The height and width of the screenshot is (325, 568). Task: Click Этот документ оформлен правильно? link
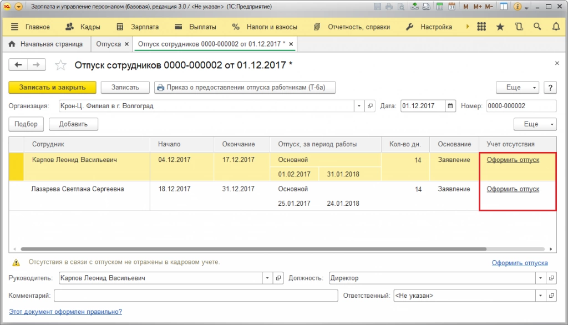pyautogui.click(x=65, y=312)
